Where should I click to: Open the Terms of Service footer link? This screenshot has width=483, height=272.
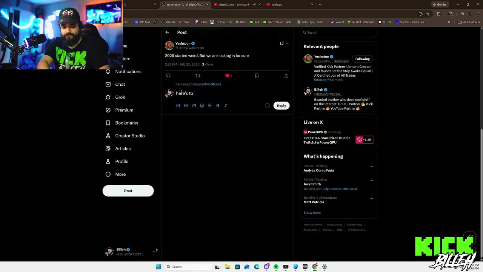click(x=313, y=225)
